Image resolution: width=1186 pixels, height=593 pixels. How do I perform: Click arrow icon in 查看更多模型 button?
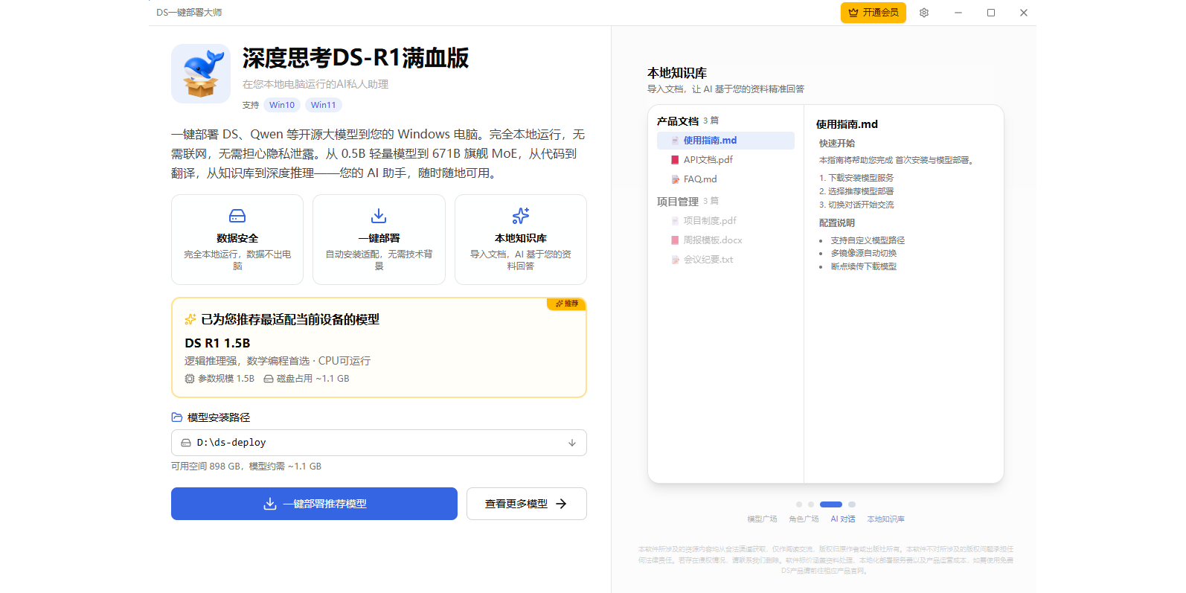[x=561, y=504]
